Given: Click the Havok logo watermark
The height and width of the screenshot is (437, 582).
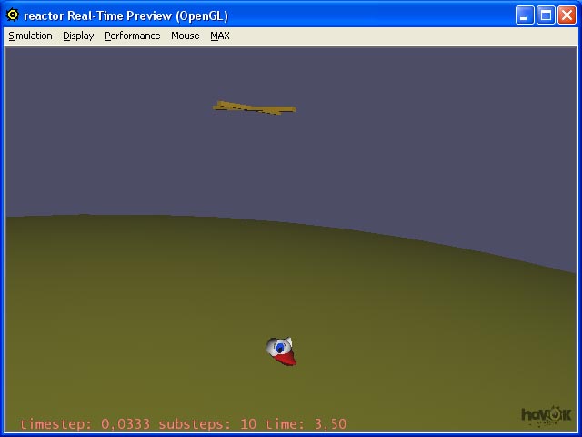Looking at the screenshot, I should [547, 415].
